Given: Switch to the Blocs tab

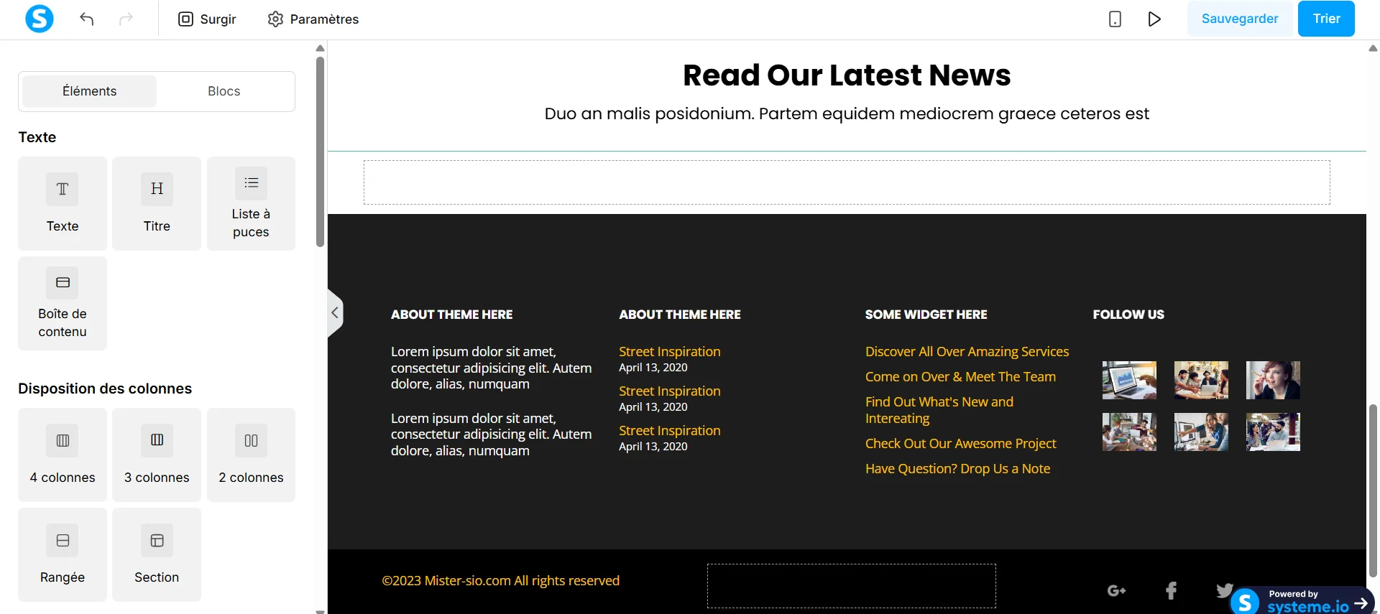Looking at the screenshot, I should click(224, 91).
